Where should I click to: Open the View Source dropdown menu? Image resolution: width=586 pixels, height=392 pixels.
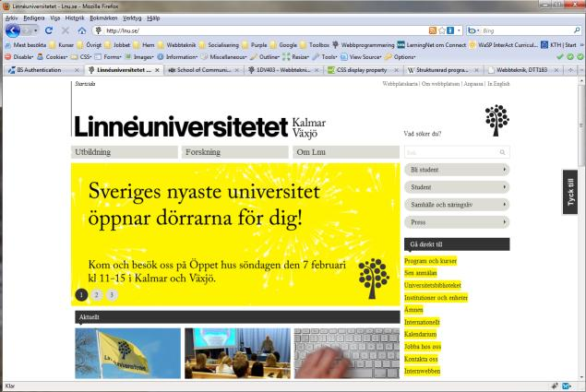[x=361, y=57]
